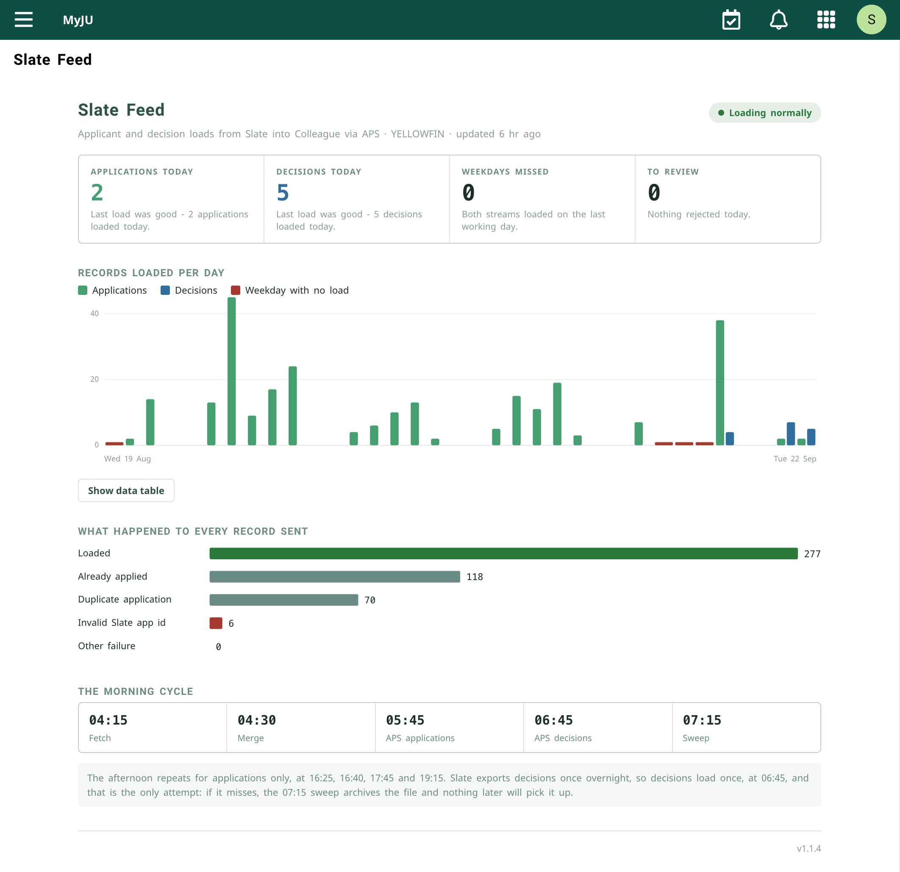Click the Already applied bar showing 118

[x=335, y=577]
